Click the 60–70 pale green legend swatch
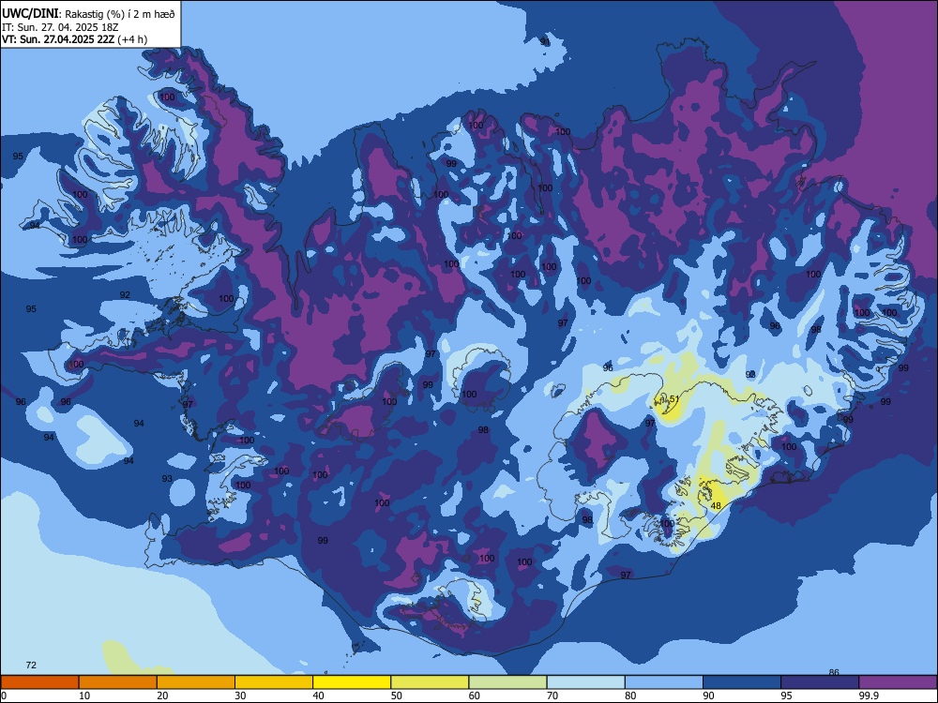Screen dimensions: 938x703 [507, 682]
